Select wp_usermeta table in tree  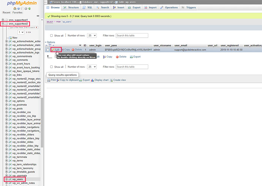(x=19, y=176)
